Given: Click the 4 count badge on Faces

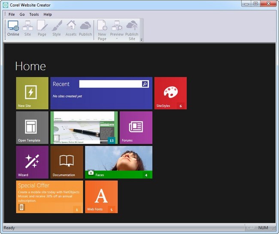Looking at the screenshot, I should [146, 175].
